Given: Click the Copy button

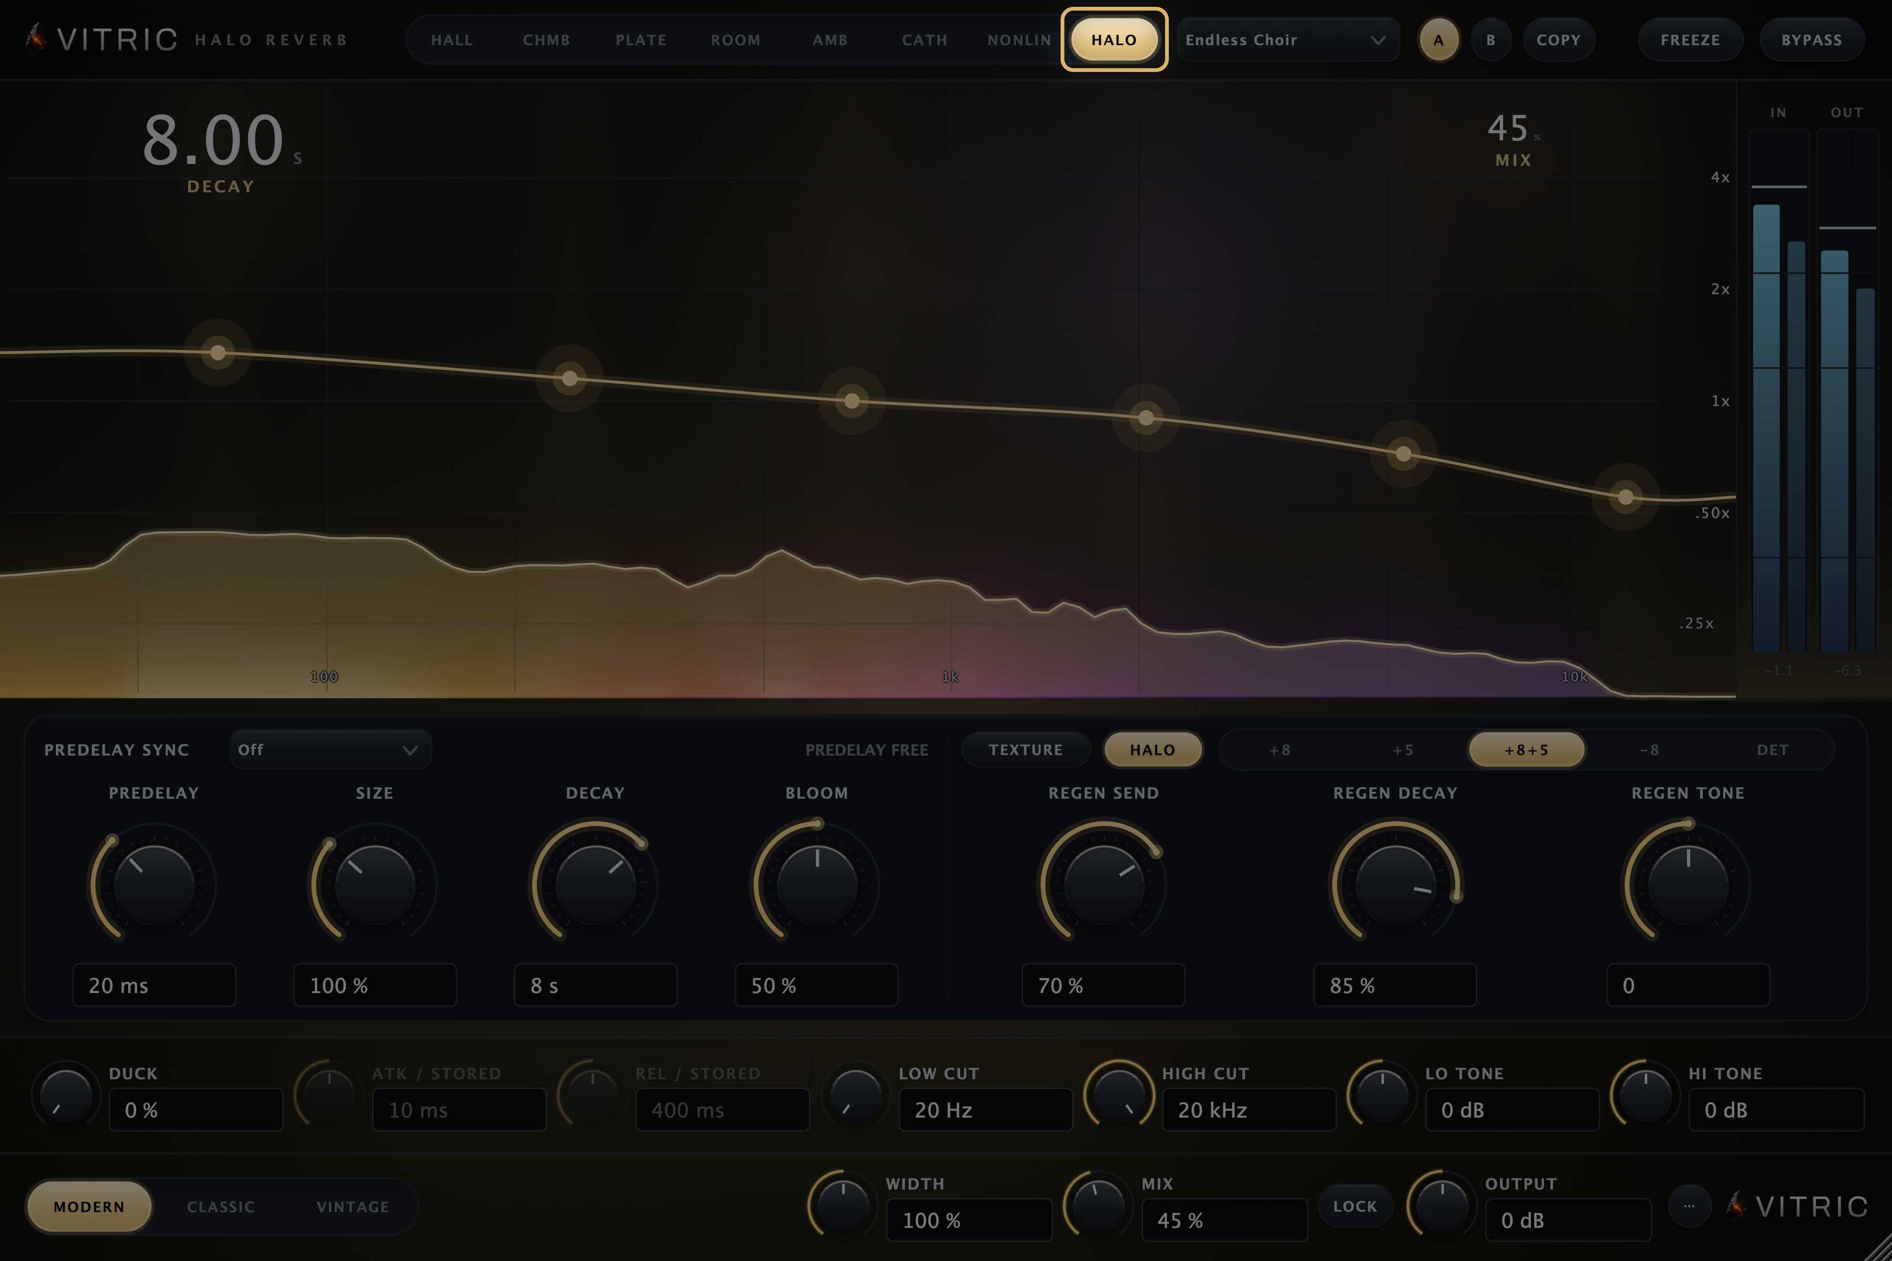Looking at the screenshot, I should pos(1558,39).
